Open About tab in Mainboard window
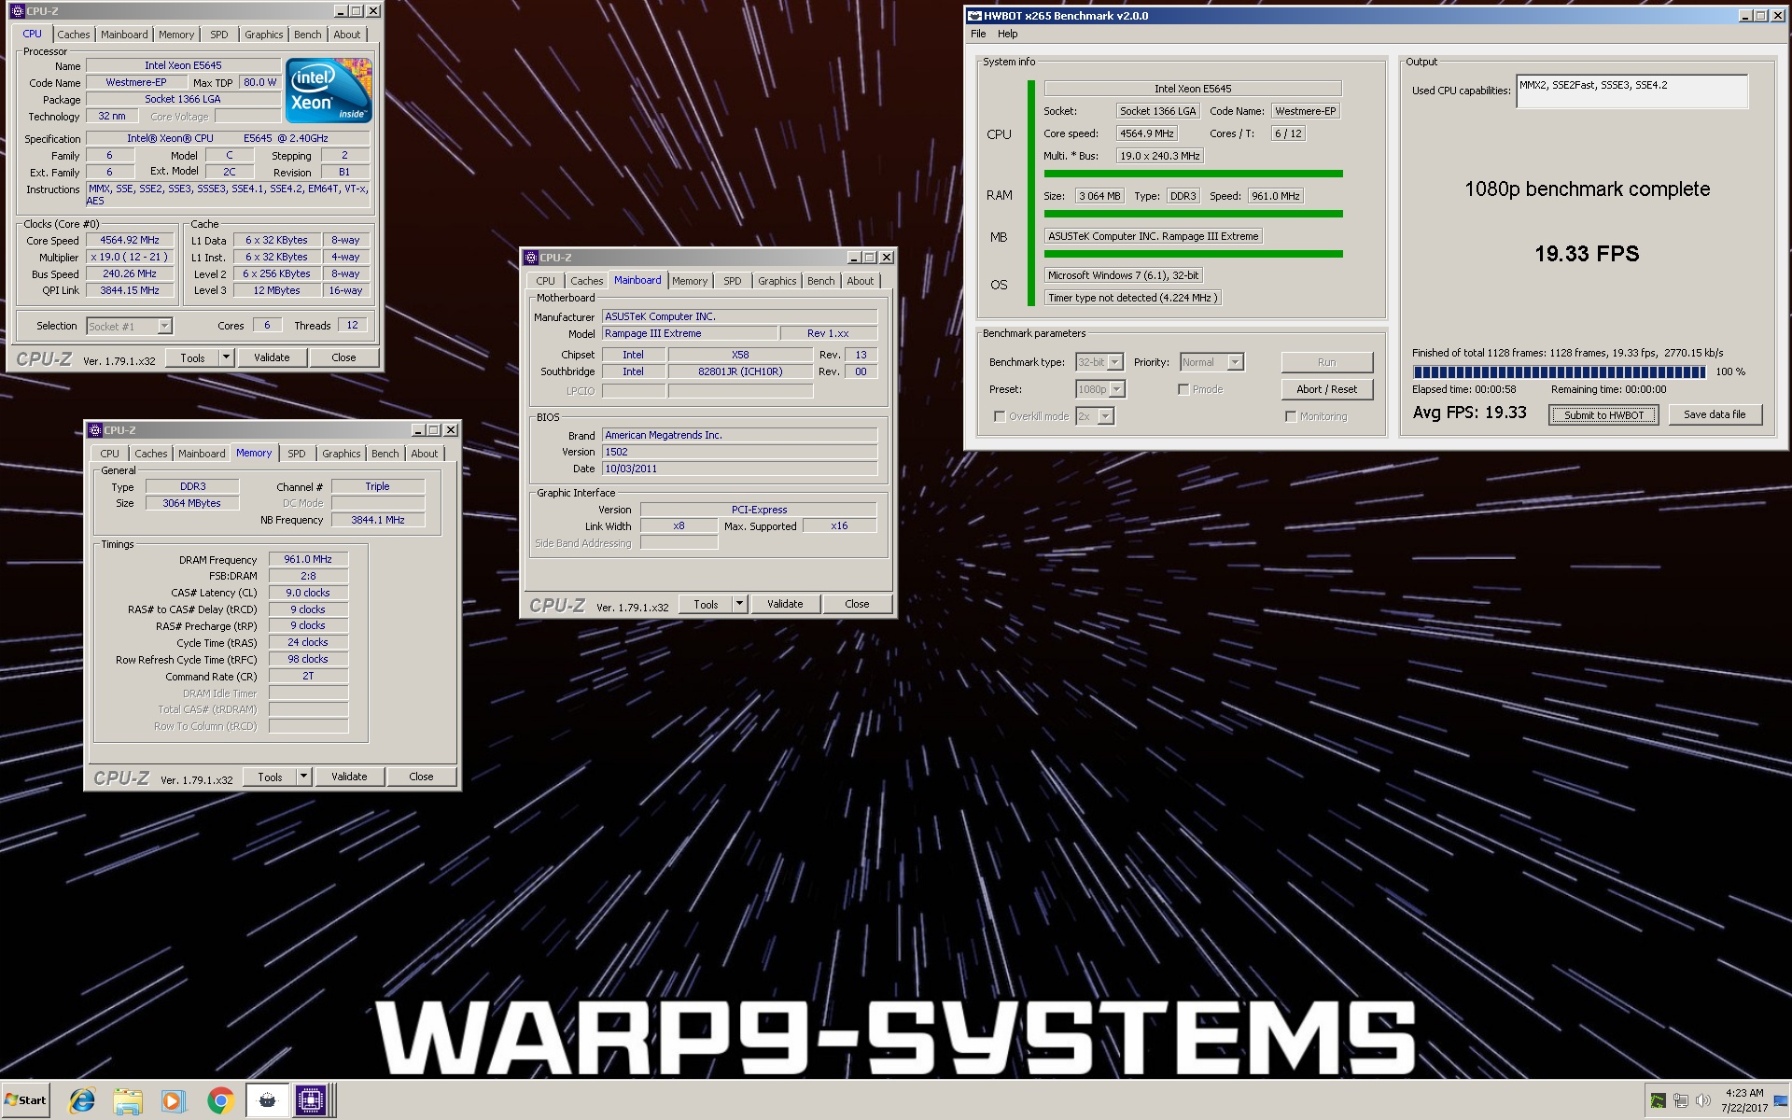Viewport: 1792px width, 1120px height. tap(861, 281)
